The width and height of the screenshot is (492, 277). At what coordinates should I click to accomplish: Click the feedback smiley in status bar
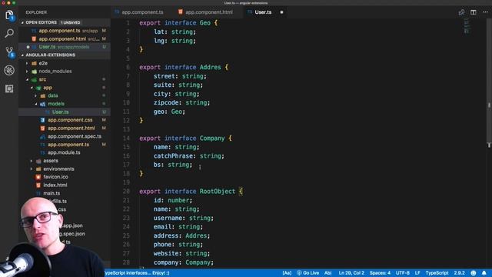474,273
